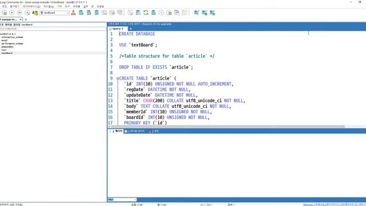Click last blue icon in rightmost toolbar group
This screenshot has height=206, width=366.
(212, 13)
